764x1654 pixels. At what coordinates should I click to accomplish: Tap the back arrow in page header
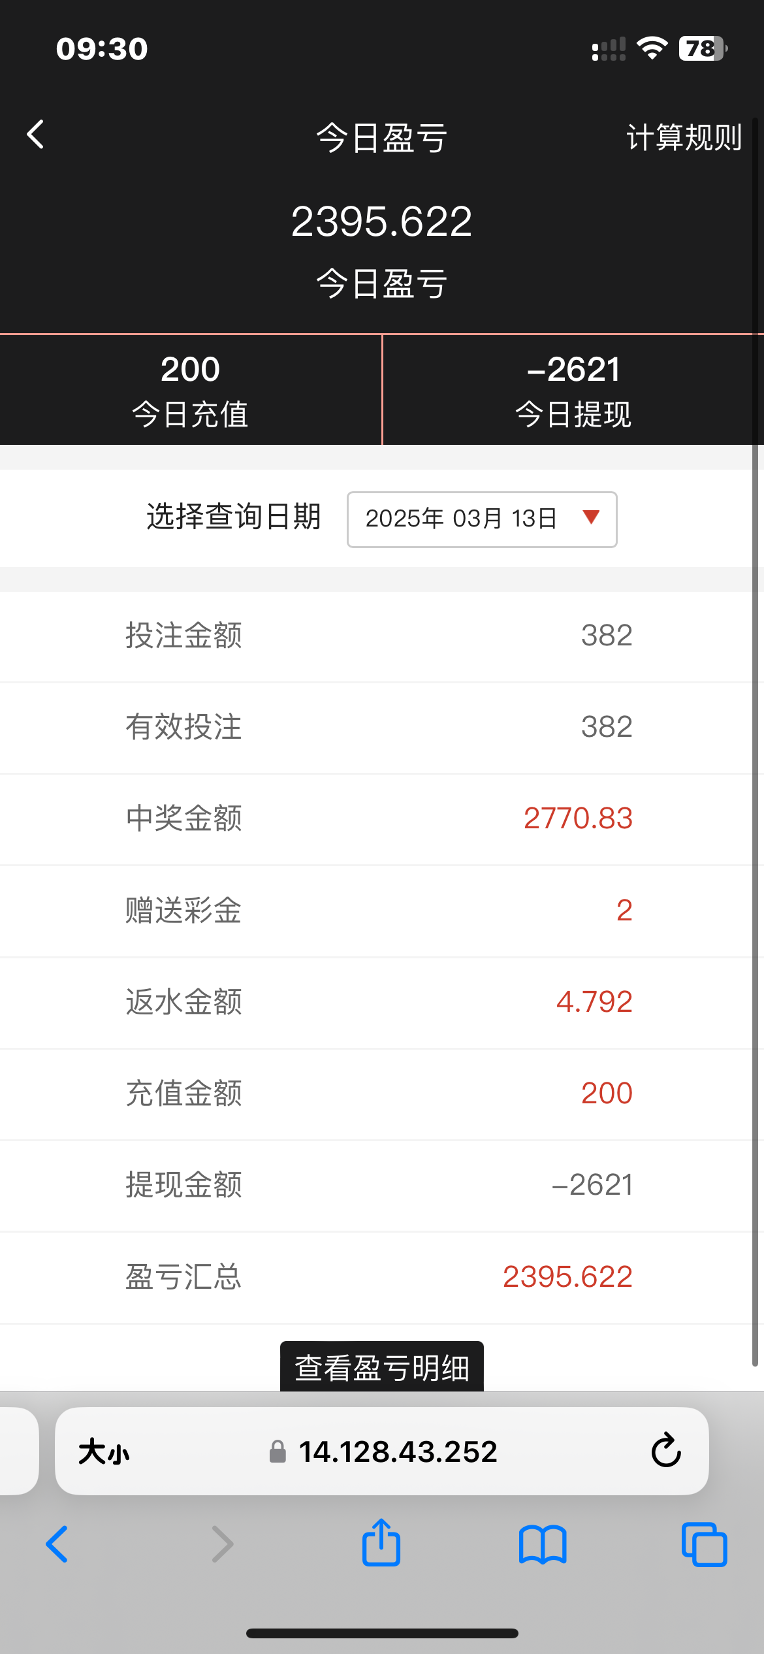[36, 135]
